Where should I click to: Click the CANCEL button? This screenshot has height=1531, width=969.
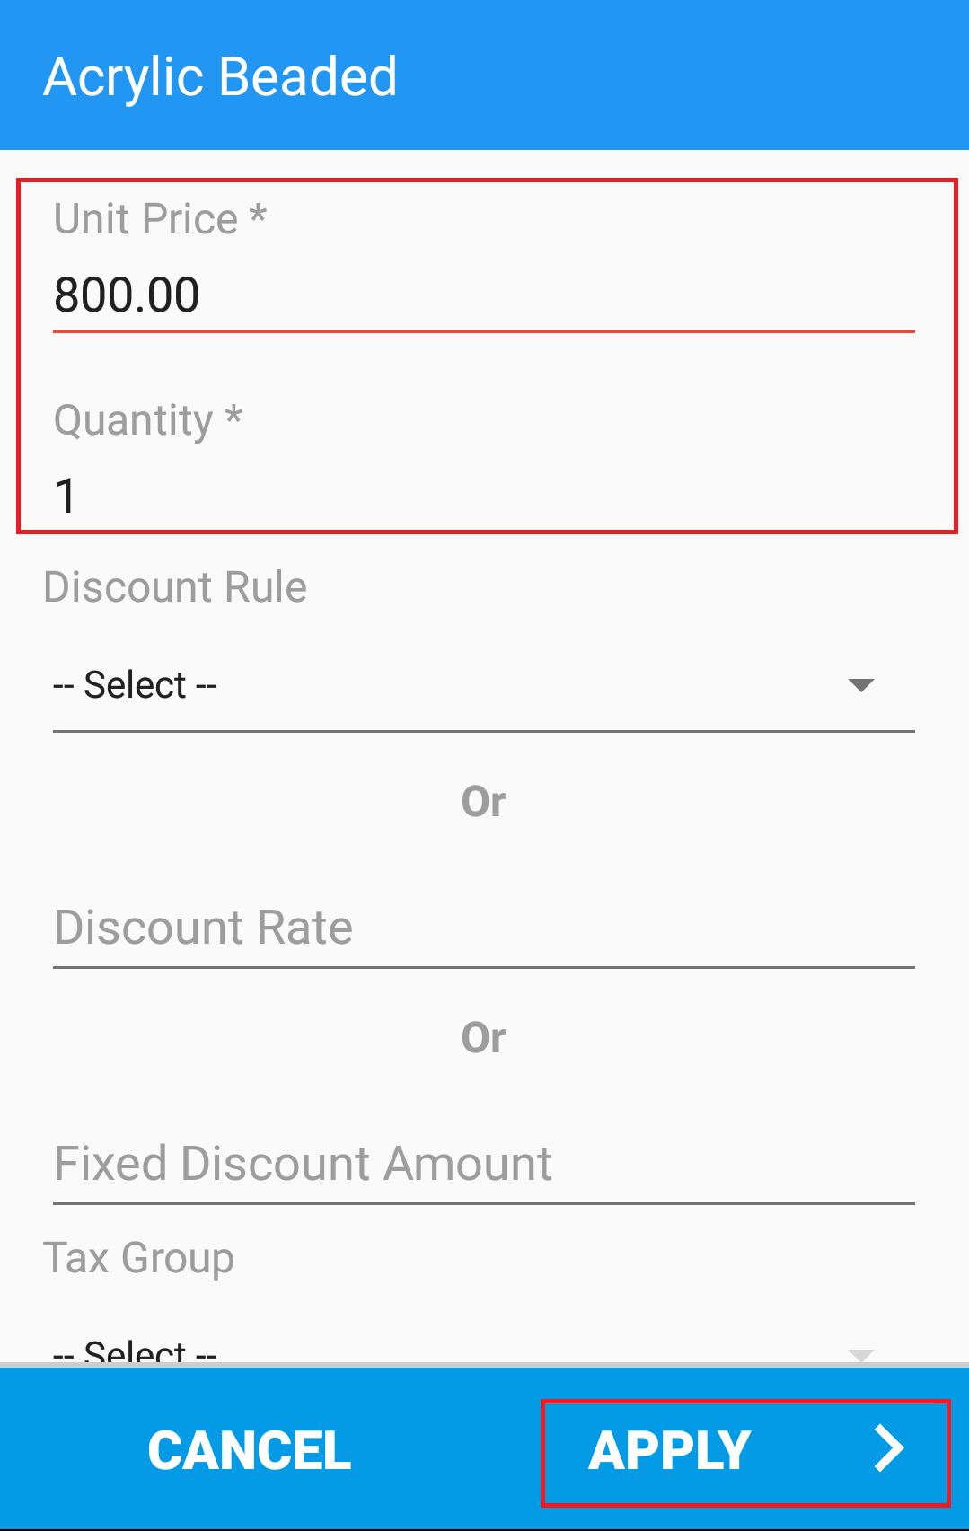point(250,1449)
